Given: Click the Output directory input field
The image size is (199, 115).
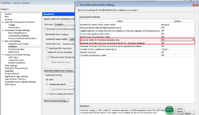Looking at the screenshot, I should (x=68, y=44).
